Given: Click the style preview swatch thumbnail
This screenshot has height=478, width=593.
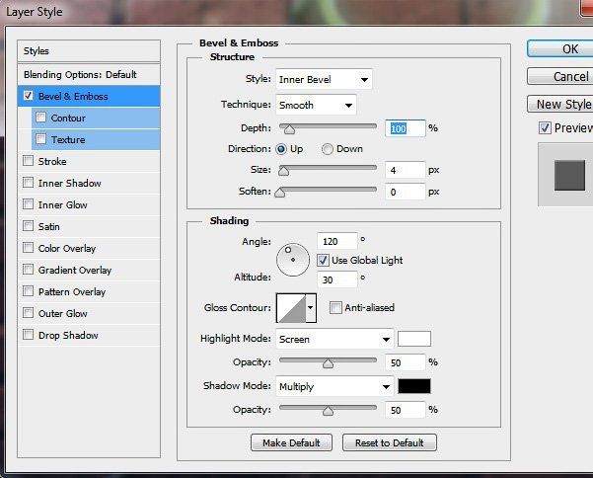Looking at the screenshot, I should coord(569,175).
